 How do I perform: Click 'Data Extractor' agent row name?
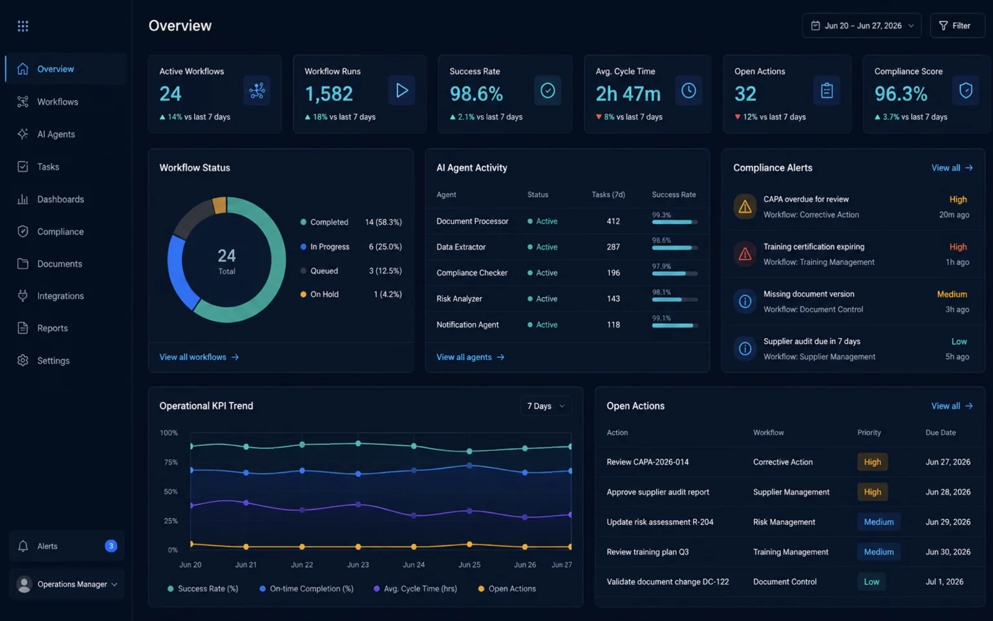click(461, 247)
